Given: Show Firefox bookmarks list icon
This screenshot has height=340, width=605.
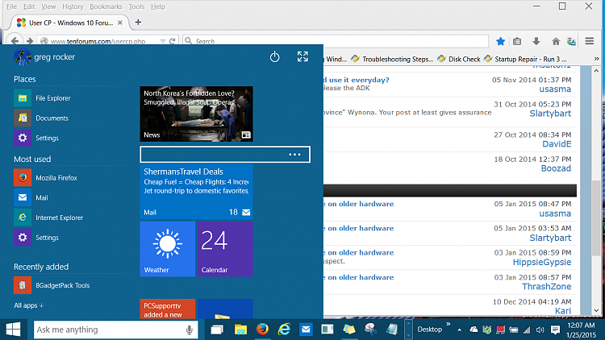Looking at the screenshot, I should (517, 41).
